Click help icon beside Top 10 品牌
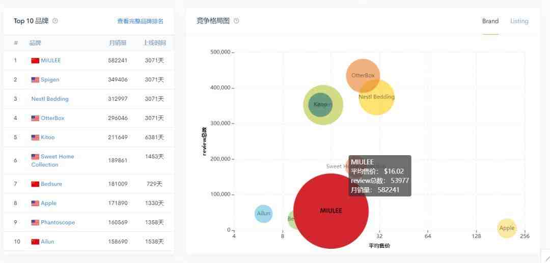 [55, 21]
